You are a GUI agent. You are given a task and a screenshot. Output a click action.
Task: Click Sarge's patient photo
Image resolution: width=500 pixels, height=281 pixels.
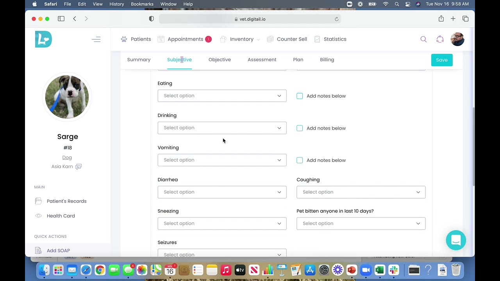(x=67, y=97)
